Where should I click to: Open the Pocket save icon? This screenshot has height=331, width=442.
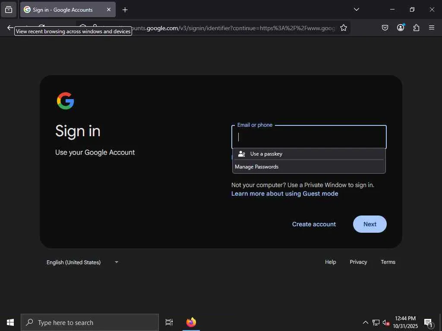385,28
